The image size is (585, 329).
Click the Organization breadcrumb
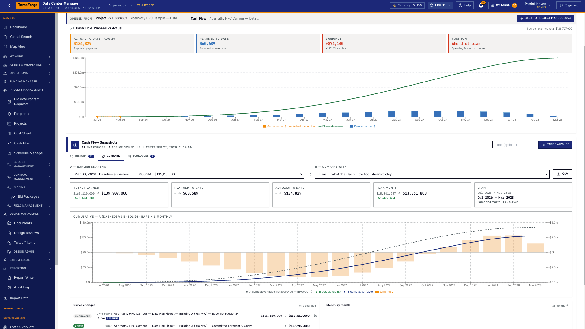pos(117,5)
